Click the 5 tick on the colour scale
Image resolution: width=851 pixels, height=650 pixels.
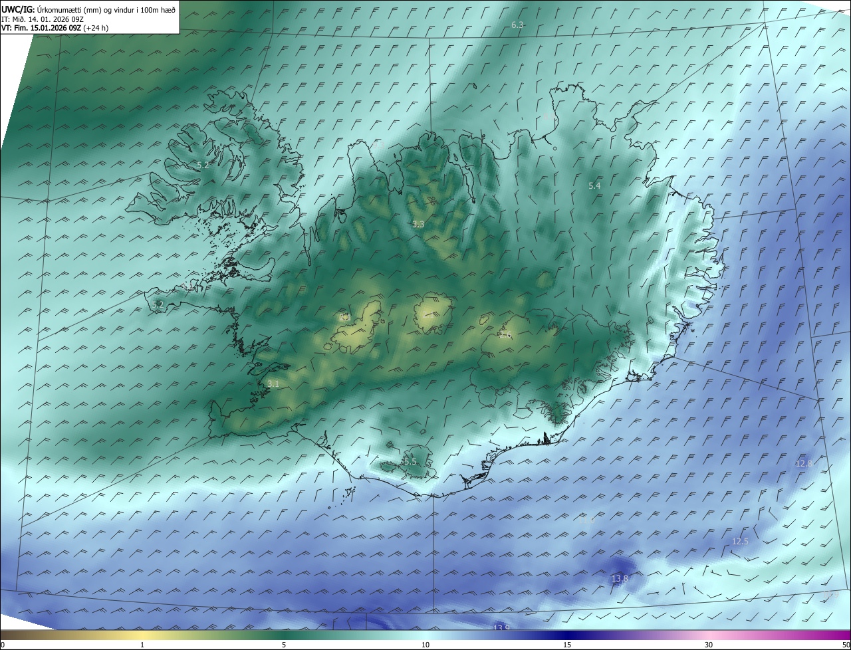(x=284, y=645)
